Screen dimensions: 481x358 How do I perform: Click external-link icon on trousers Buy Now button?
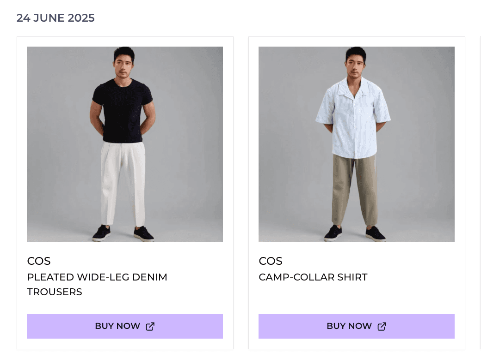[150, 327]
